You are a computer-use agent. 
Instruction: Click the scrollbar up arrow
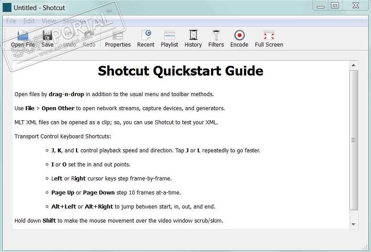pyautogui.click(x=353, y=65)
